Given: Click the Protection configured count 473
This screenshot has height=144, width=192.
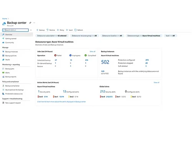Looking at the screenshot, I should pyautogui.click(x=147, y=60).
